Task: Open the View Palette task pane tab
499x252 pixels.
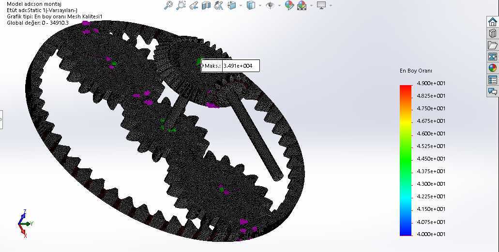Action: [492, 57]
